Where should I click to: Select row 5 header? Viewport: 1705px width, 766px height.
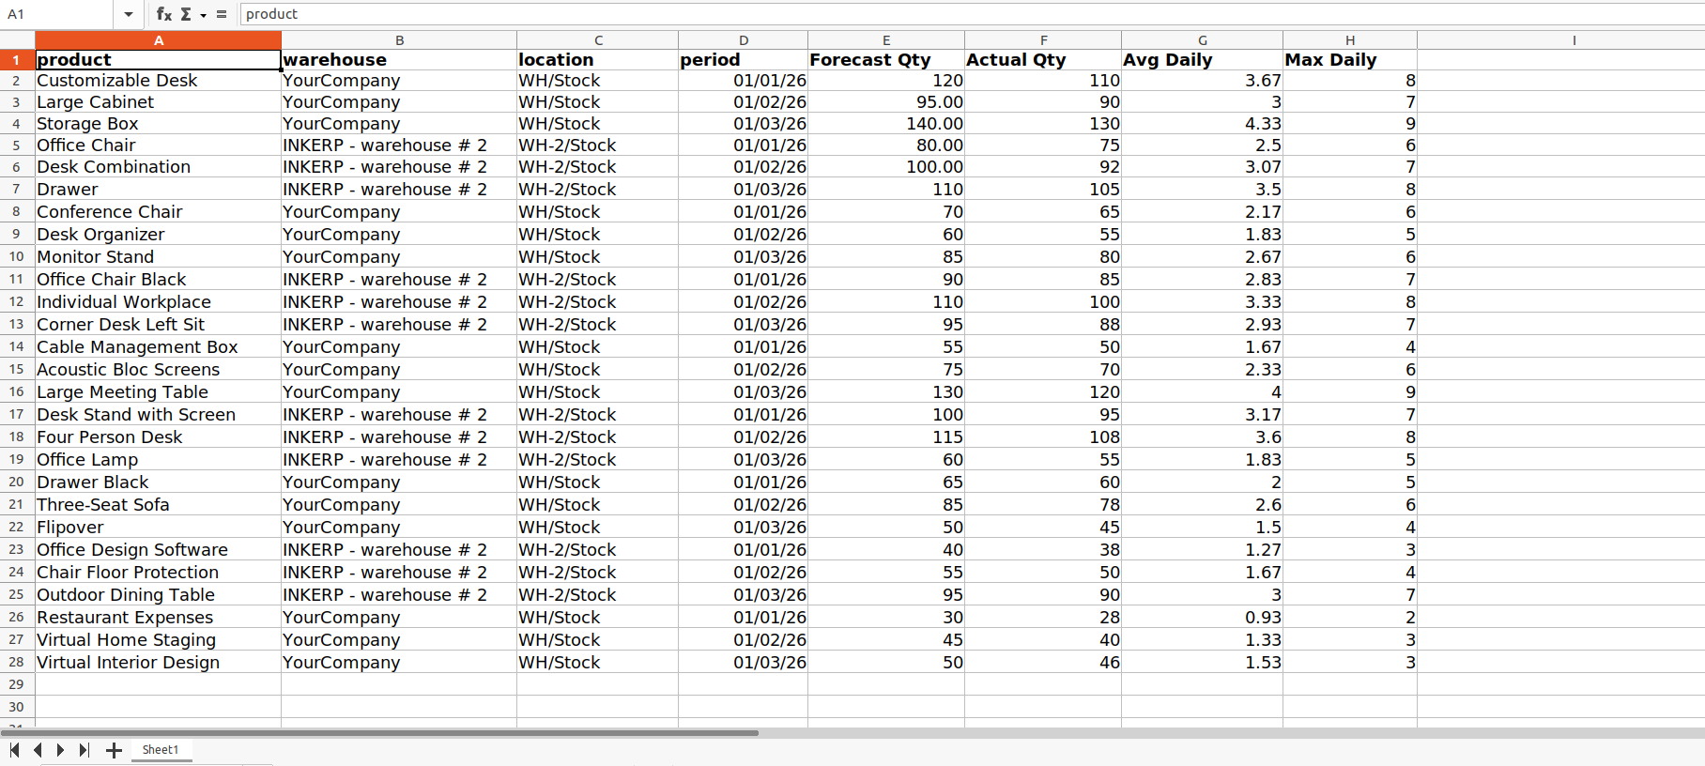click(17, 146)
